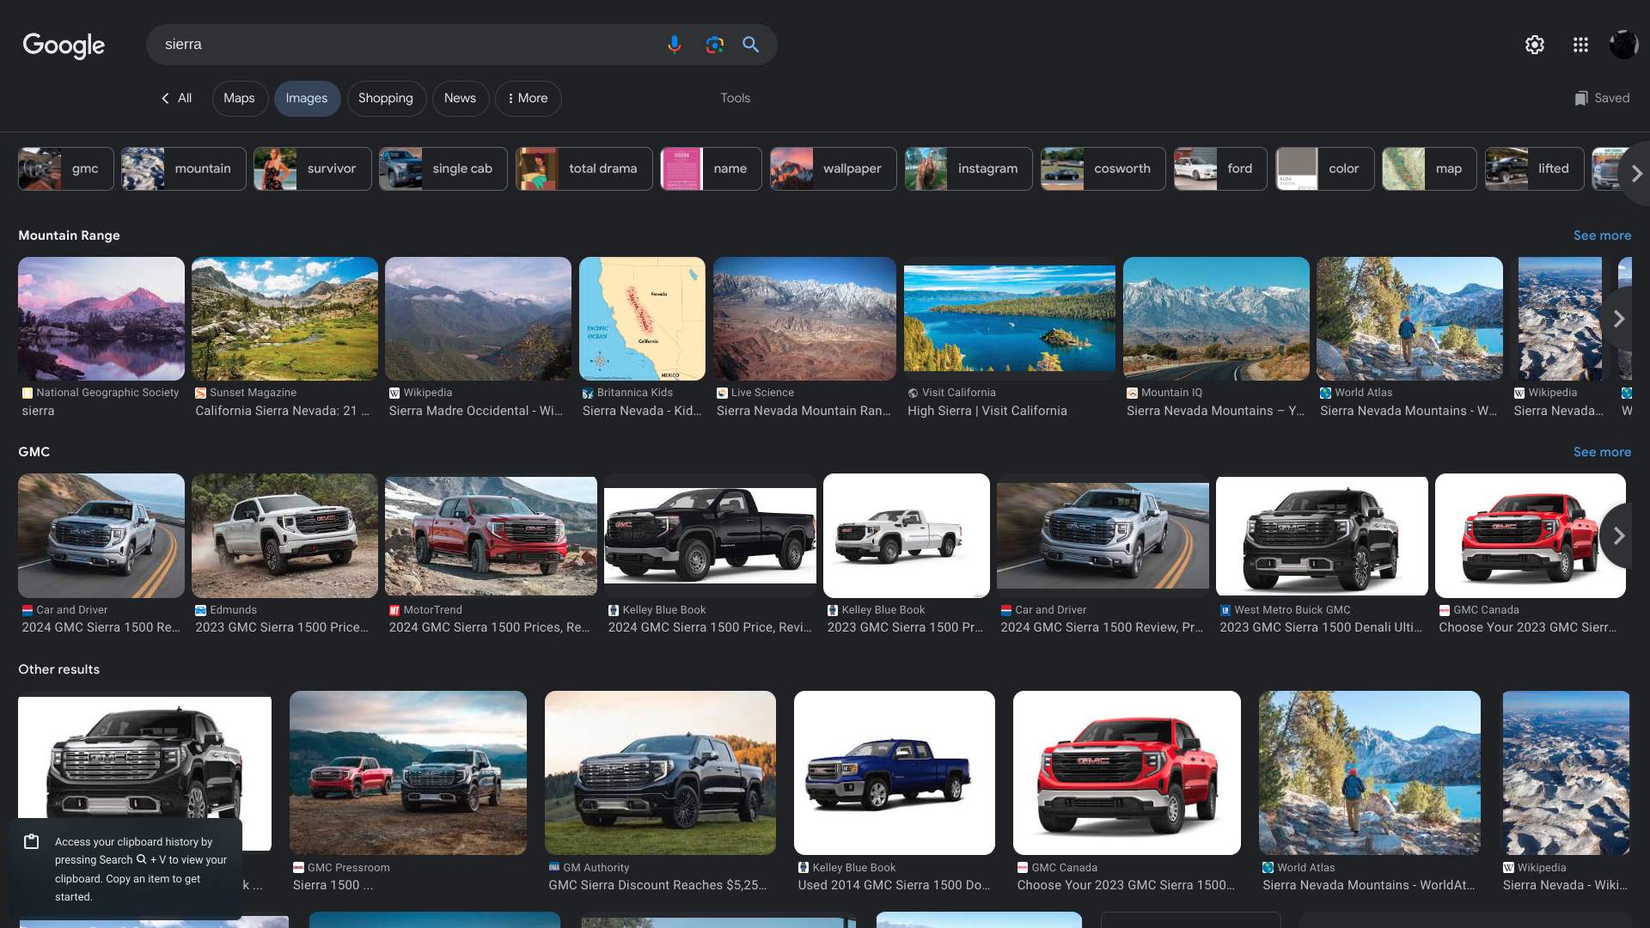Switch to the Shopping tab
The width and height of the screenshot is (1650, 928).
tap(386, 98)
